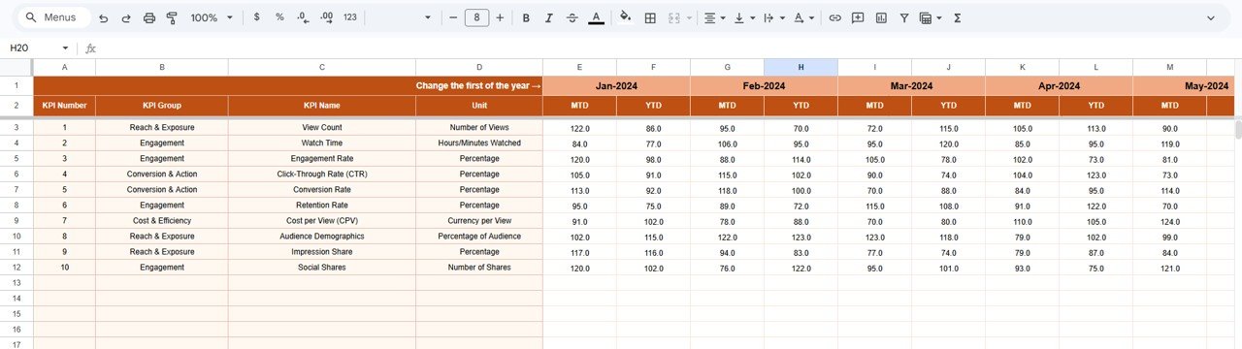Open more number formats (123)
The width and height of the screenshot is (1242, 349).
(350, 17)
